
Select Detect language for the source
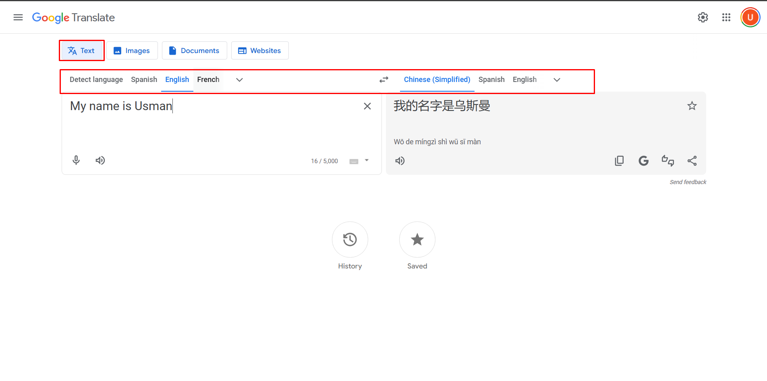click(96, 80)
